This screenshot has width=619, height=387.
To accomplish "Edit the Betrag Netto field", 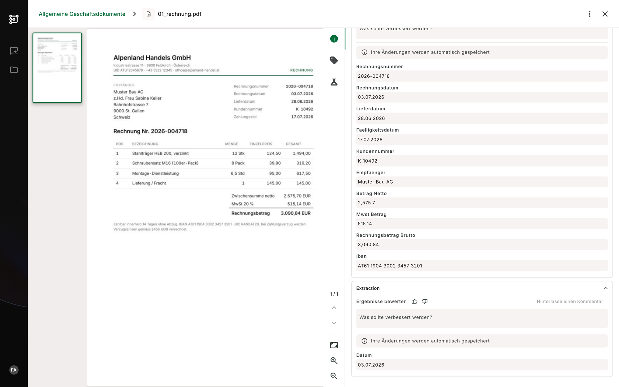I will pyautogui.click(x=482, y=203).
